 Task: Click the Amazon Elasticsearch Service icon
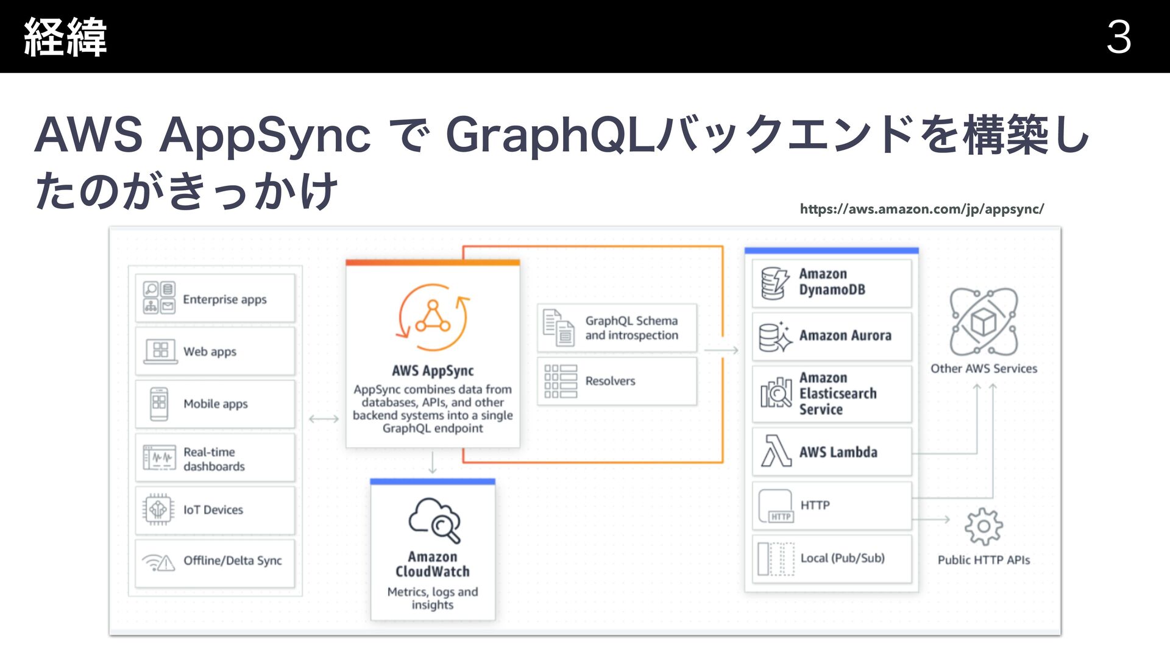tap(776, 393)
